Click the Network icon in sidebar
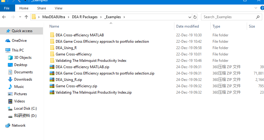Image resolution: width=264 pixels, height=140 pixels. click(8, 125)
